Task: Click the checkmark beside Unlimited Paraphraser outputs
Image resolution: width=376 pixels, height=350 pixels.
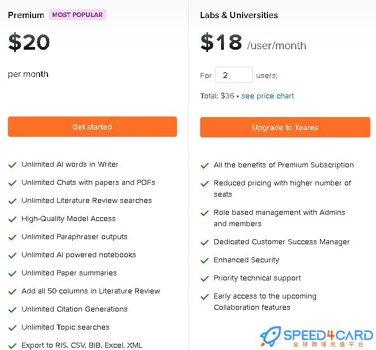Action: (x=12, y=237)
